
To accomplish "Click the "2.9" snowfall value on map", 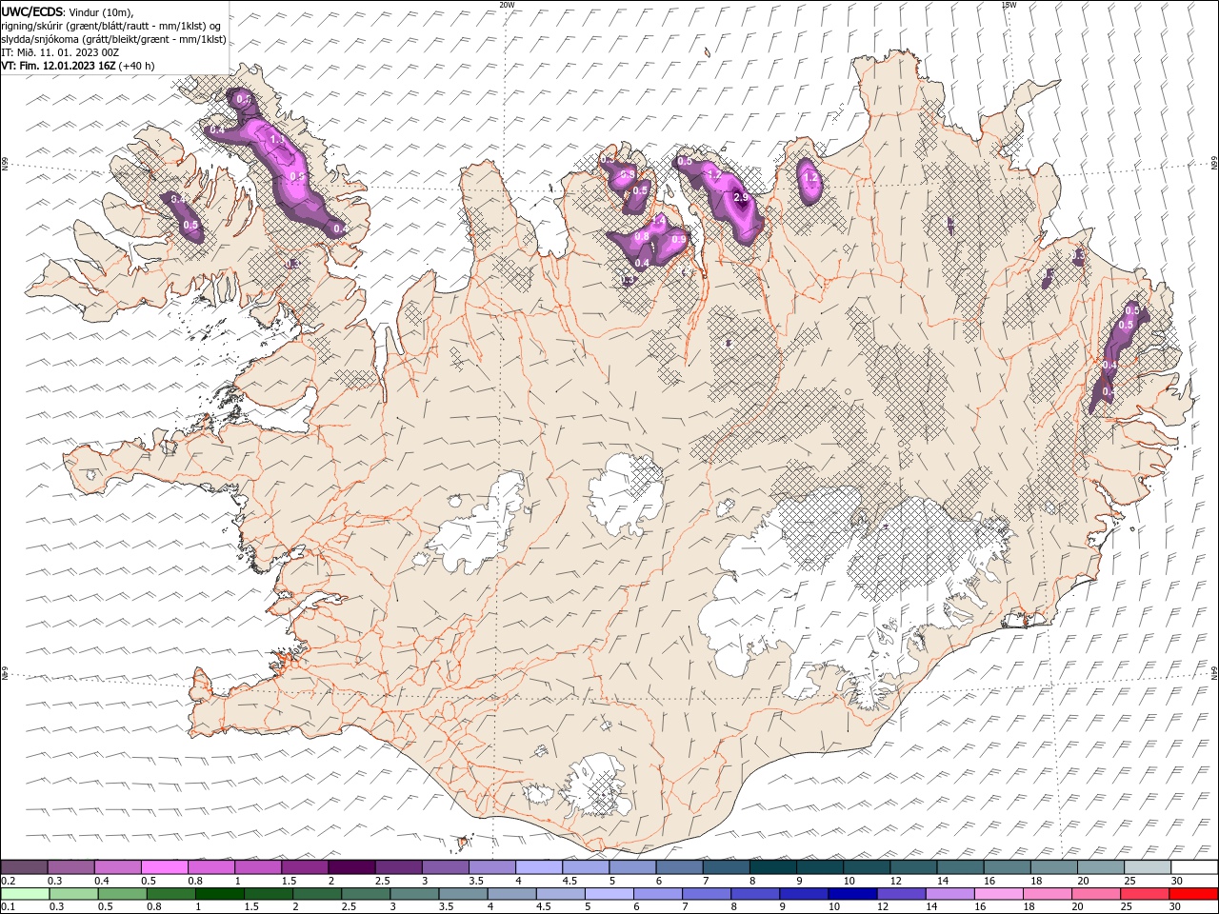I will (741, 197).
